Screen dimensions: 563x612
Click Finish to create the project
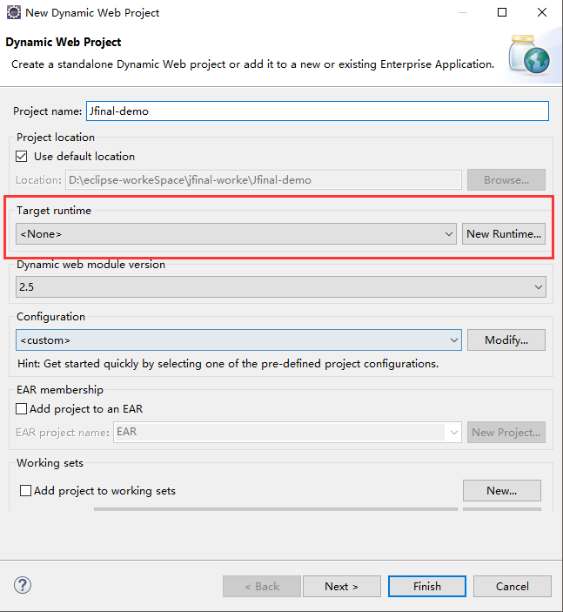tap(427, 586)
